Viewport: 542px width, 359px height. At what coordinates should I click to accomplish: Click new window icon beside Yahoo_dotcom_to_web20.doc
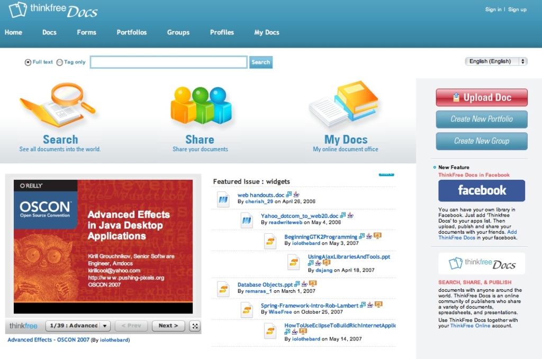343,215
